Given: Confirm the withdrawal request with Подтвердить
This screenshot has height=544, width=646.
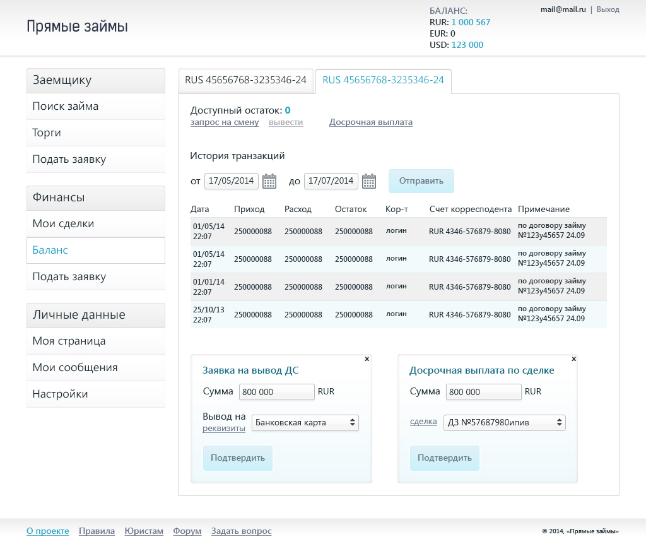Looking at the screenshot, I should (x=238, y=458).
